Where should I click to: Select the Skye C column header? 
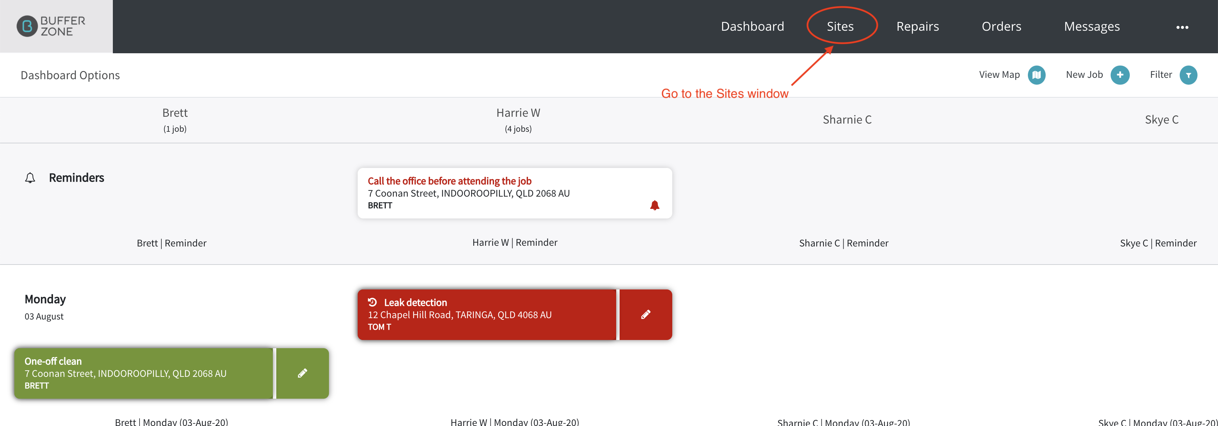[x=1161, y=119]
